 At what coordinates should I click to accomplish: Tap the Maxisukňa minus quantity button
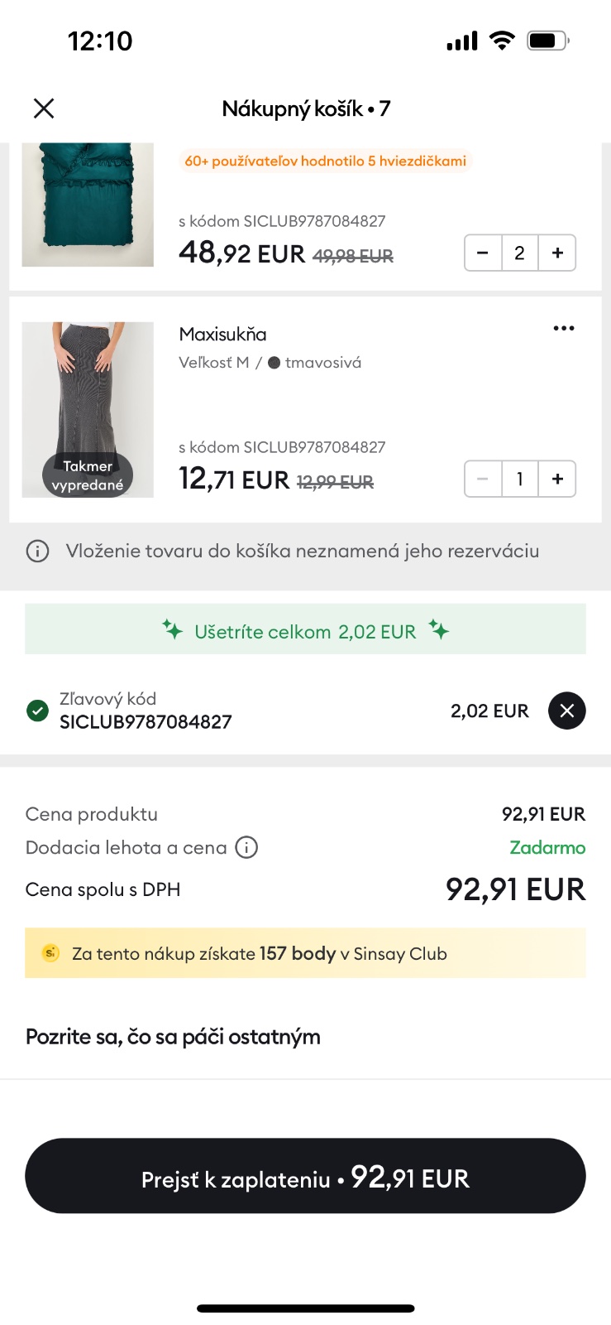point(484,479)
